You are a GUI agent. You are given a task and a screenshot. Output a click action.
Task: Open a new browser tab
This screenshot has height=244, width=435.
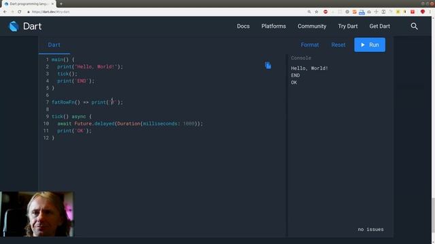click(x=61, y=4)
